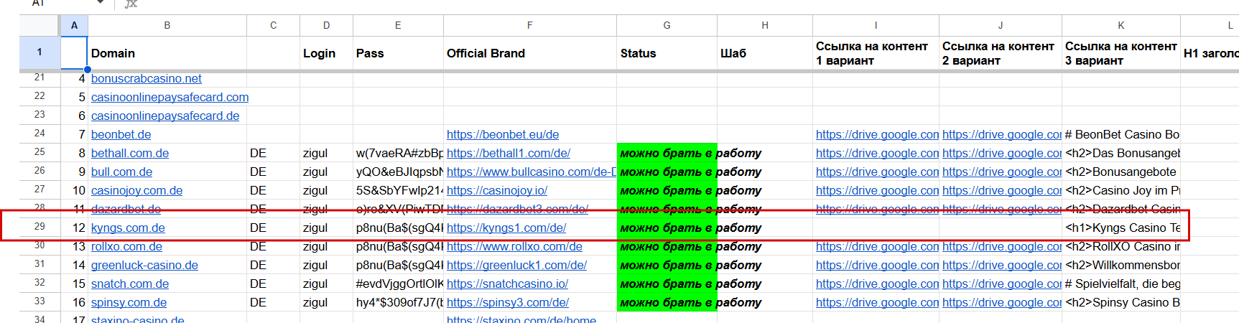Click the fx formula icon
This screenshot has height=323, width=1239.
click(x=131, y=4)
